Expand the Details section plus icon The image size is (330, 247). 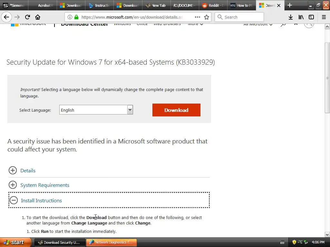13,170
